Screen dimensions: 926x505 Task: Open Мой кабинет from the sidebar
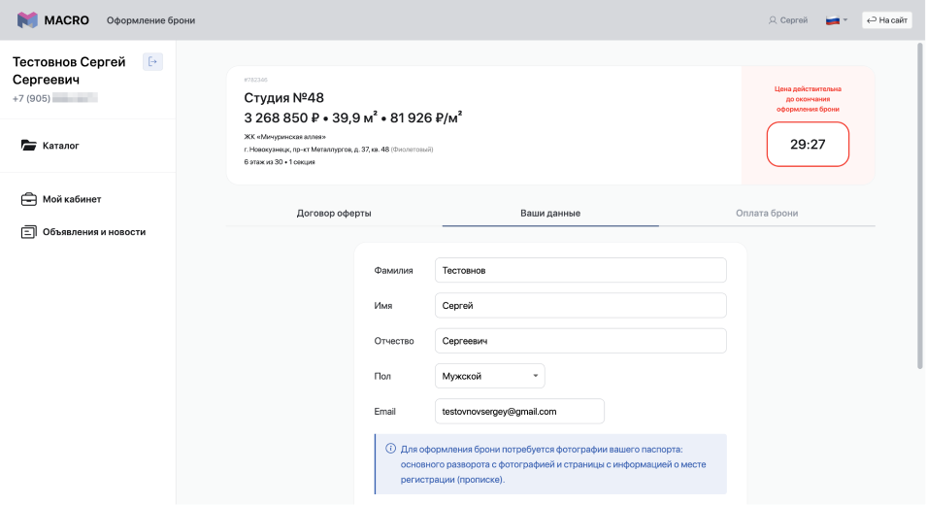tap(72, 199)
